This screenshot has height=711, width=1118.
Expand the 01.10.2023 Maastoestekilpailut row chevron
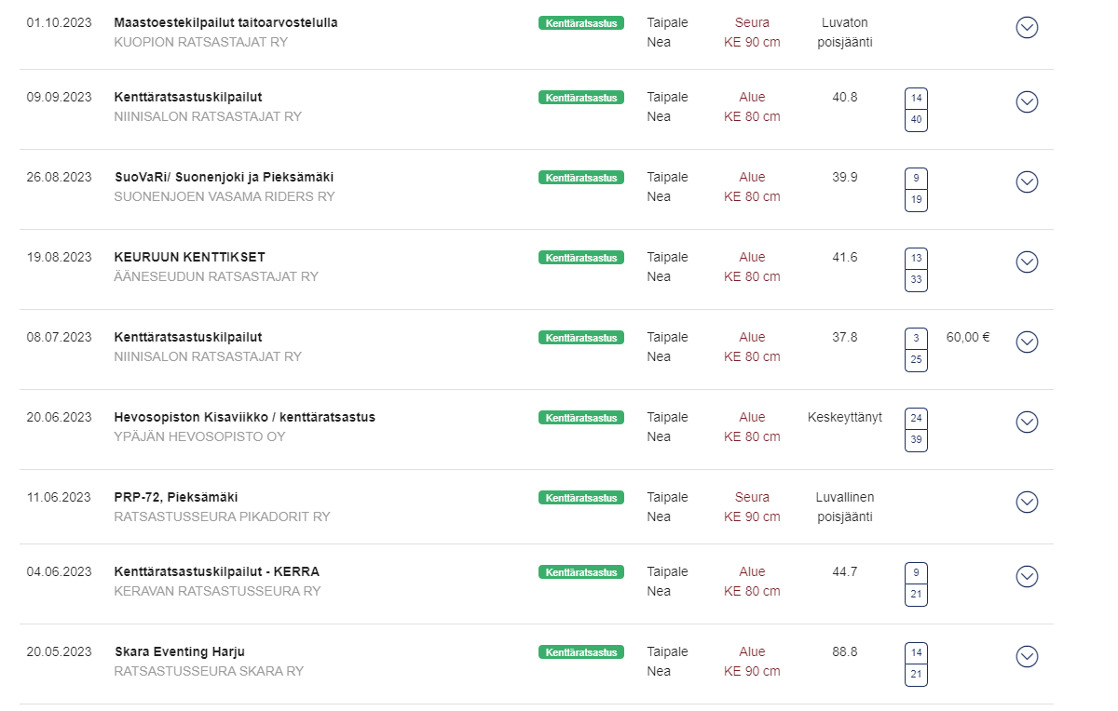(1027, 28)
